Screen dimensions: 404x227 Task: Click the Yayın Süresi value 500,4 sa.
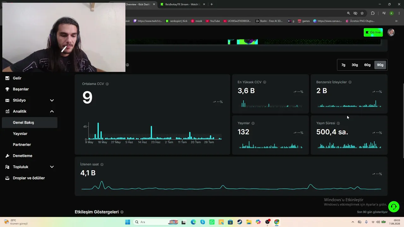tap(332, 132)
